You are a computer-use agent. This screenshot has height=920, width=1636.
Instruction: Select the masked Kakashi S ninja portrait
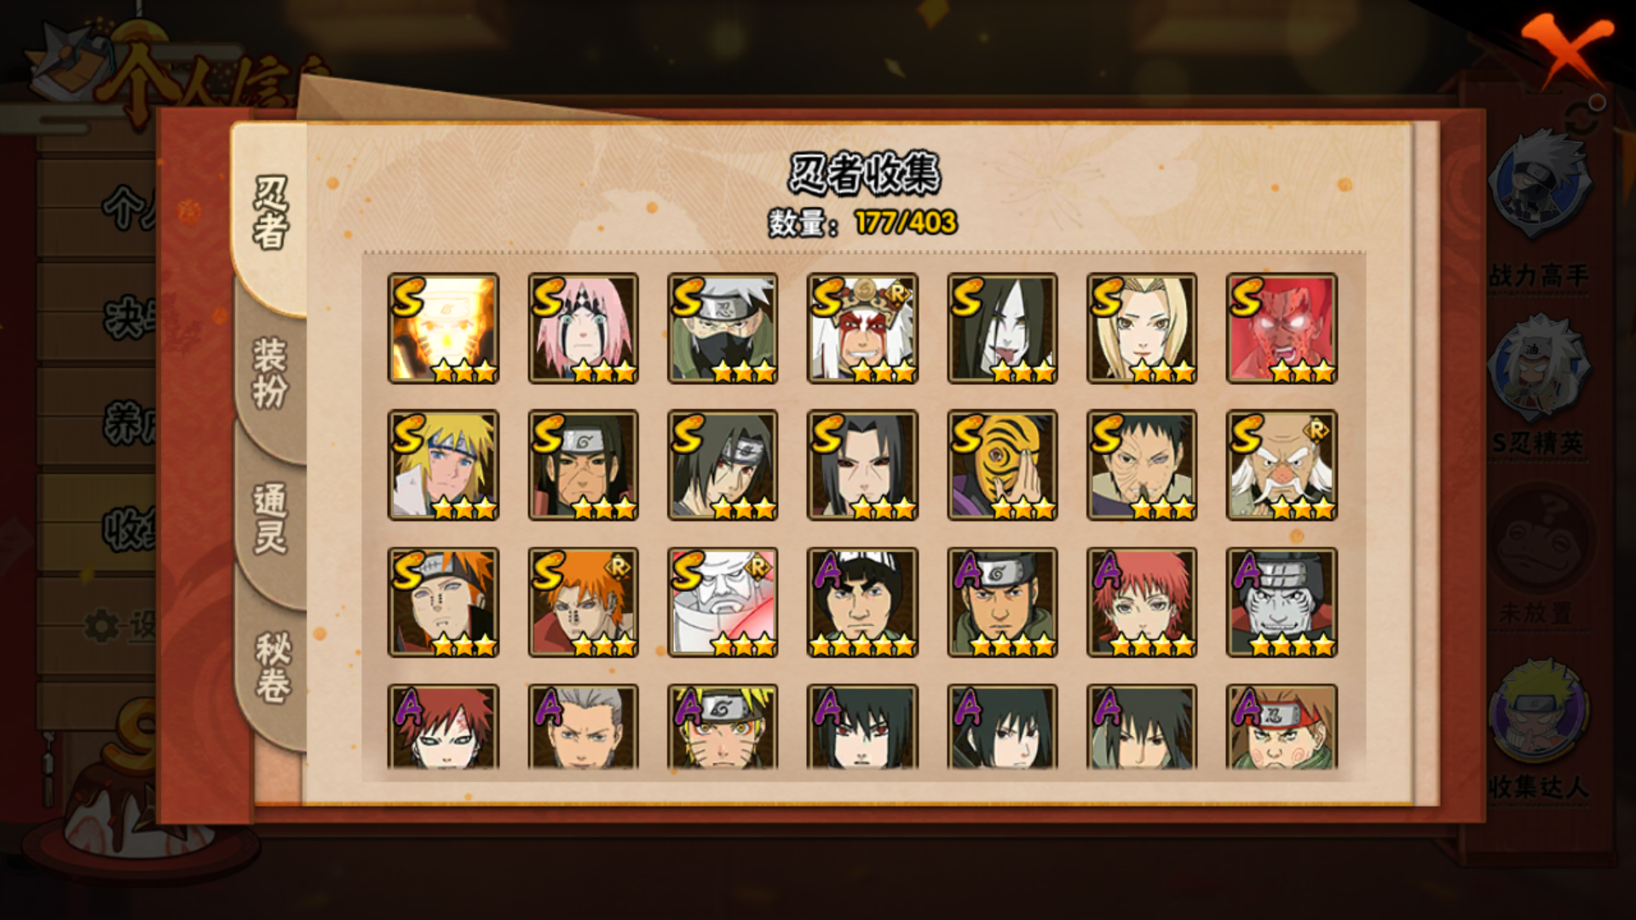coord(723,328)
